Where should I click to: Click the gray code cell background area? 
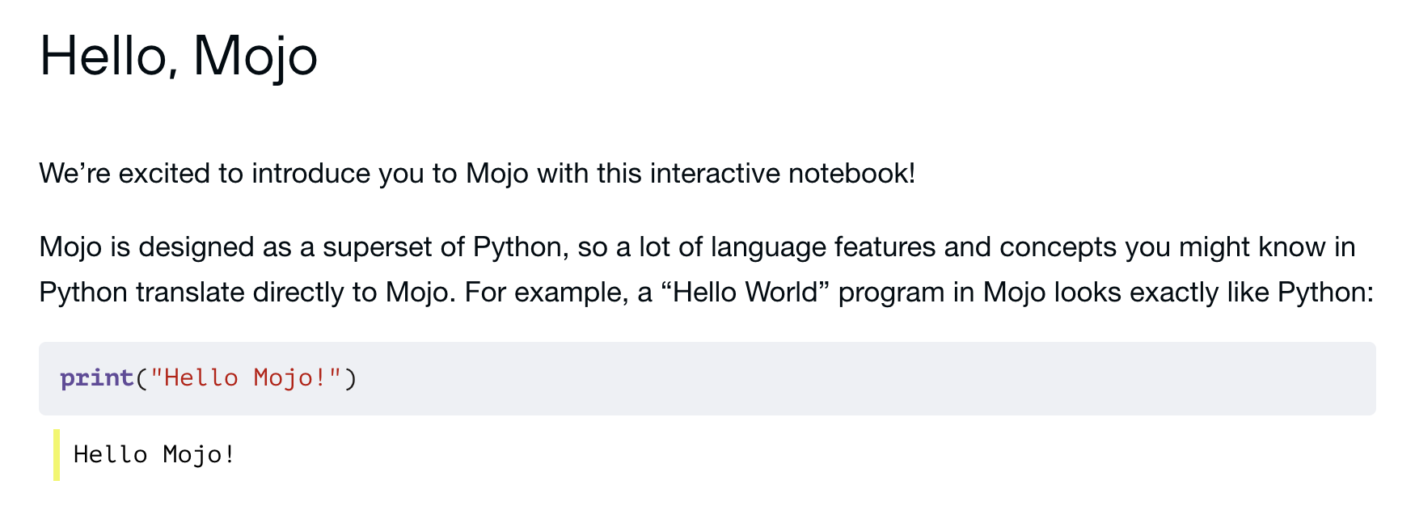[809, 378]
